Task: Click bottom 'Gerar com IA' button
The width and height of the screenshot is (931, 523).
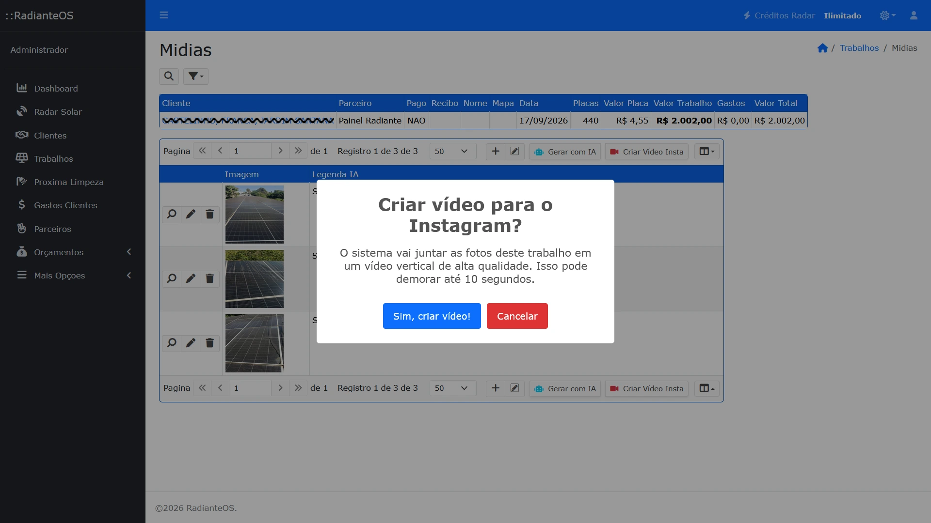Action: click(x=565, y=388)
